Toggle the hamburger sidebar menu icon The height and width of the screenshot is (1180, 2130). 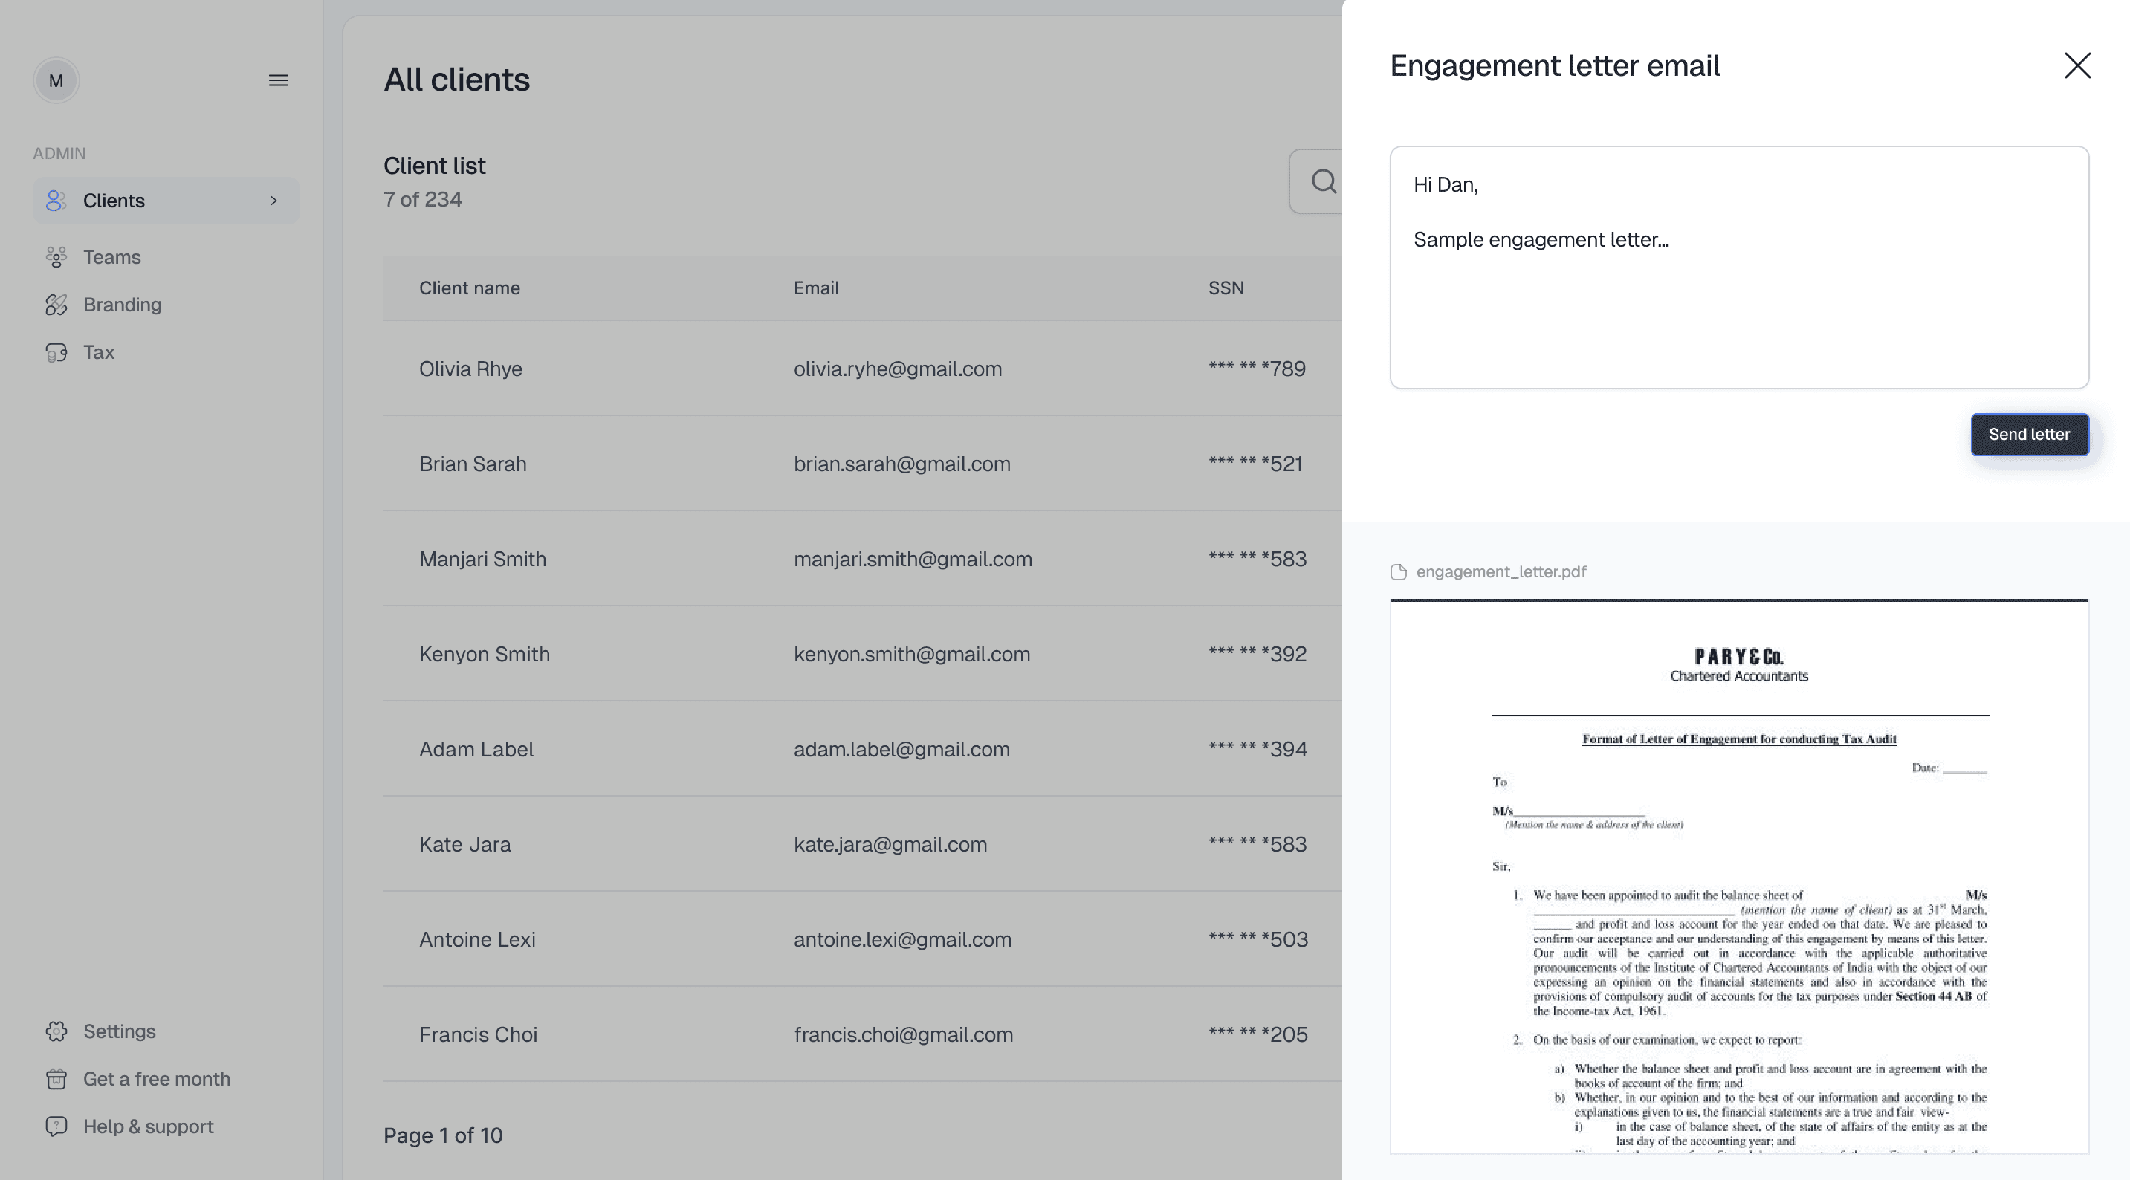pos(279,80)
